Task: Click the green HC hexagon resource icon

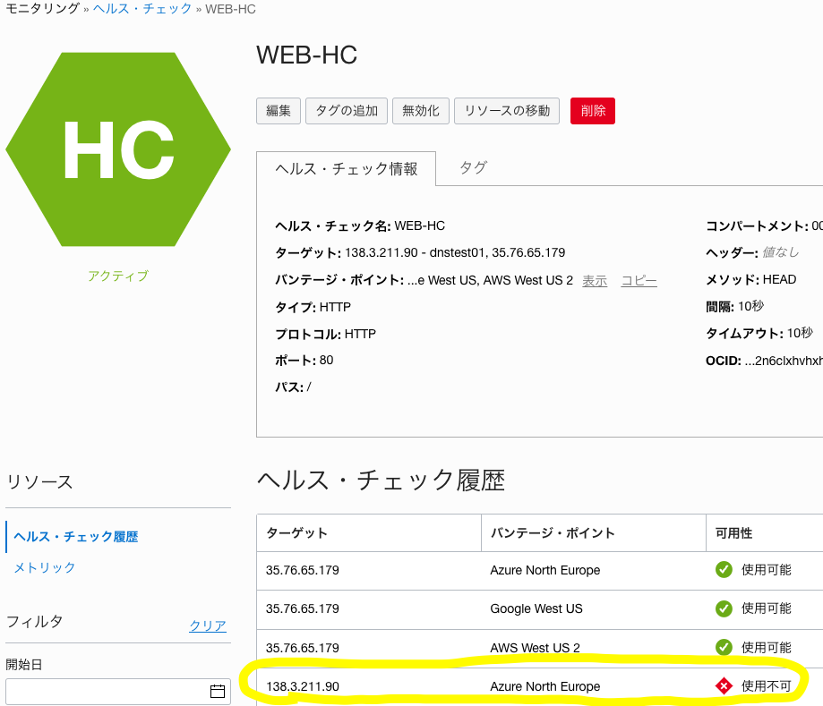Action: (118, 149)
